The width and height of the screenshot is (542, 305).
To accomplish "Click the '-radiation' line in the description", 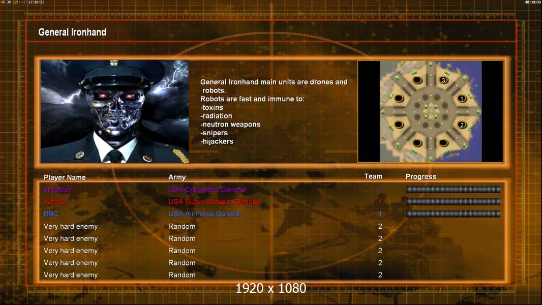I will point(216,116).
